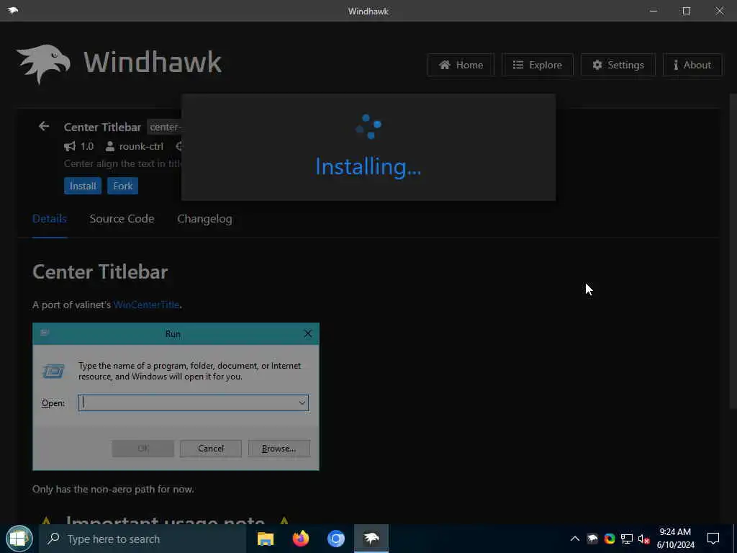
Task: Click the 'Only has the non-aero path' text
Action: 113,489
